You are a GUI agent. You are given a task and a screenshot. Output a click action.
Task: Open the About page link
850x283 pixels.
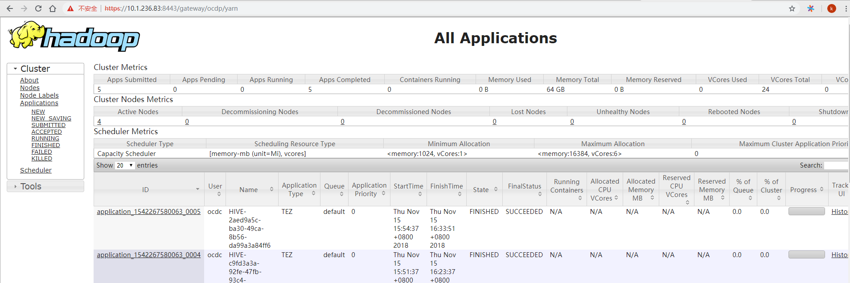tap(29, 80)
